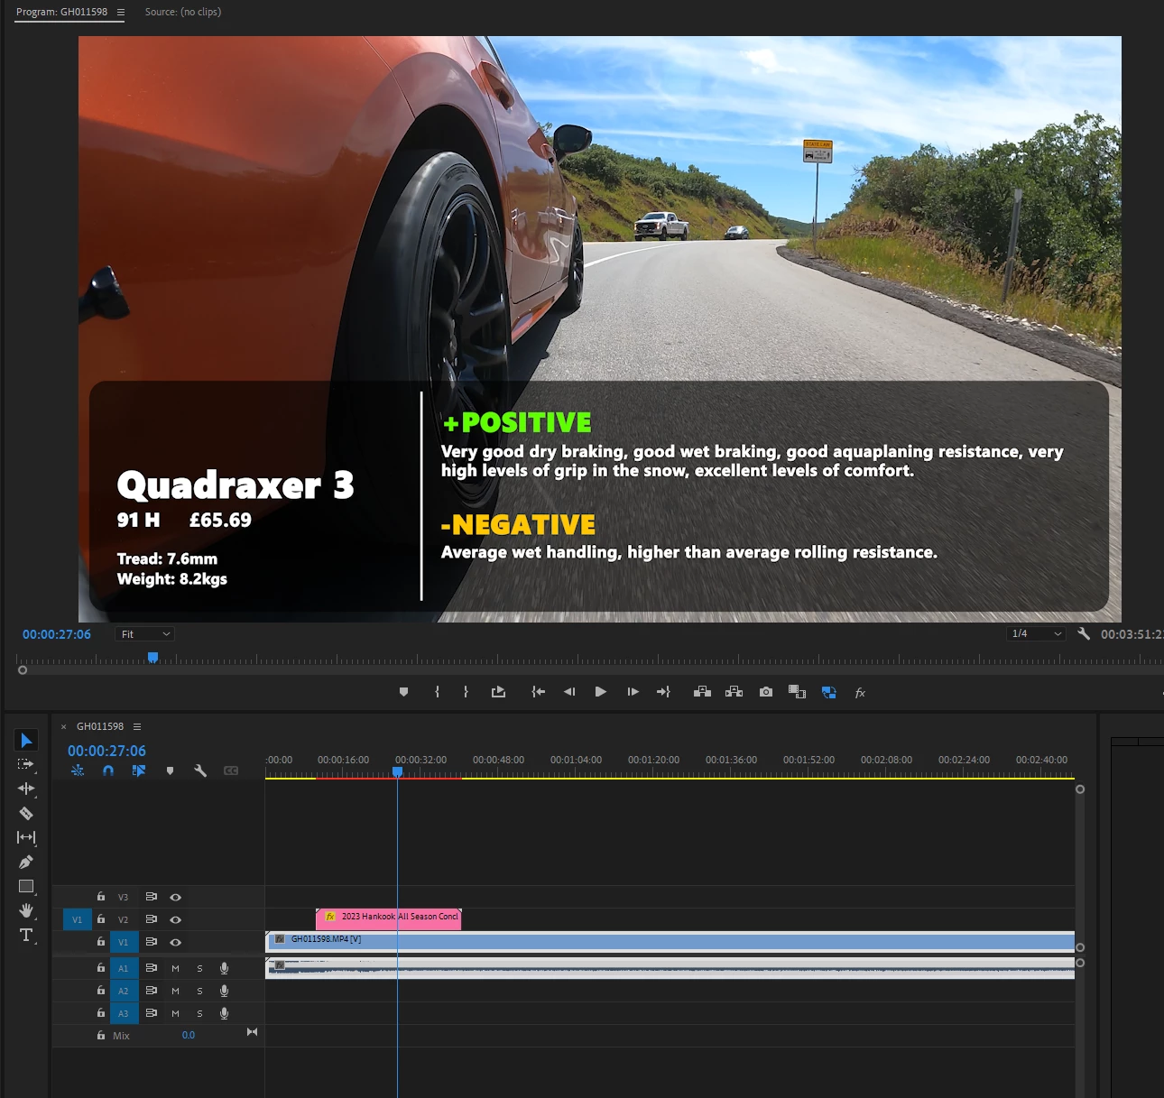Click the Lift button
This screenshot has width=1164, height=1098.
(702, 692)
